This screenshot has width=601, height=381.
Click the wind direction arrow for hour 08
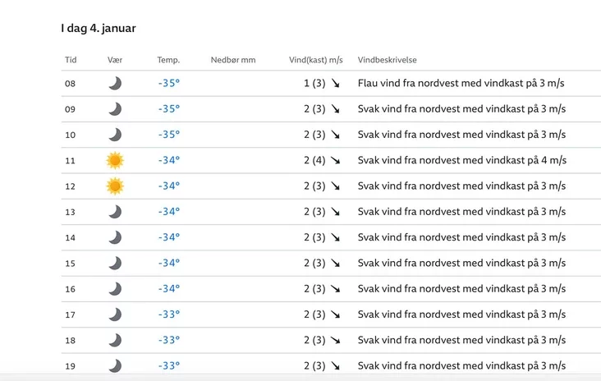[335, 83]
